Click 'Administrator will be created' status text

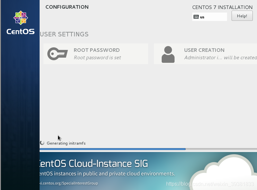click(221, 58)
